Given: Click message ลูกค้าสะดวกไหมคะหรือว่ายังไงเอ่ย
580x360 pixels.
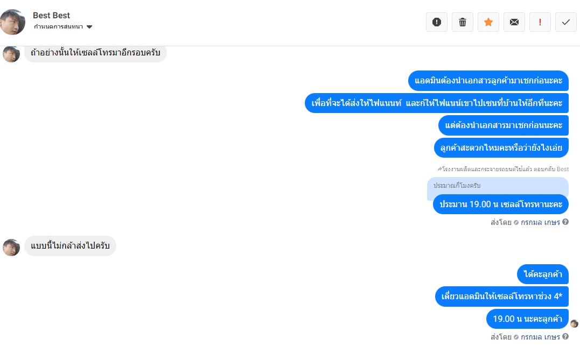Looking at the screenshot, I should tap(501, 148).
